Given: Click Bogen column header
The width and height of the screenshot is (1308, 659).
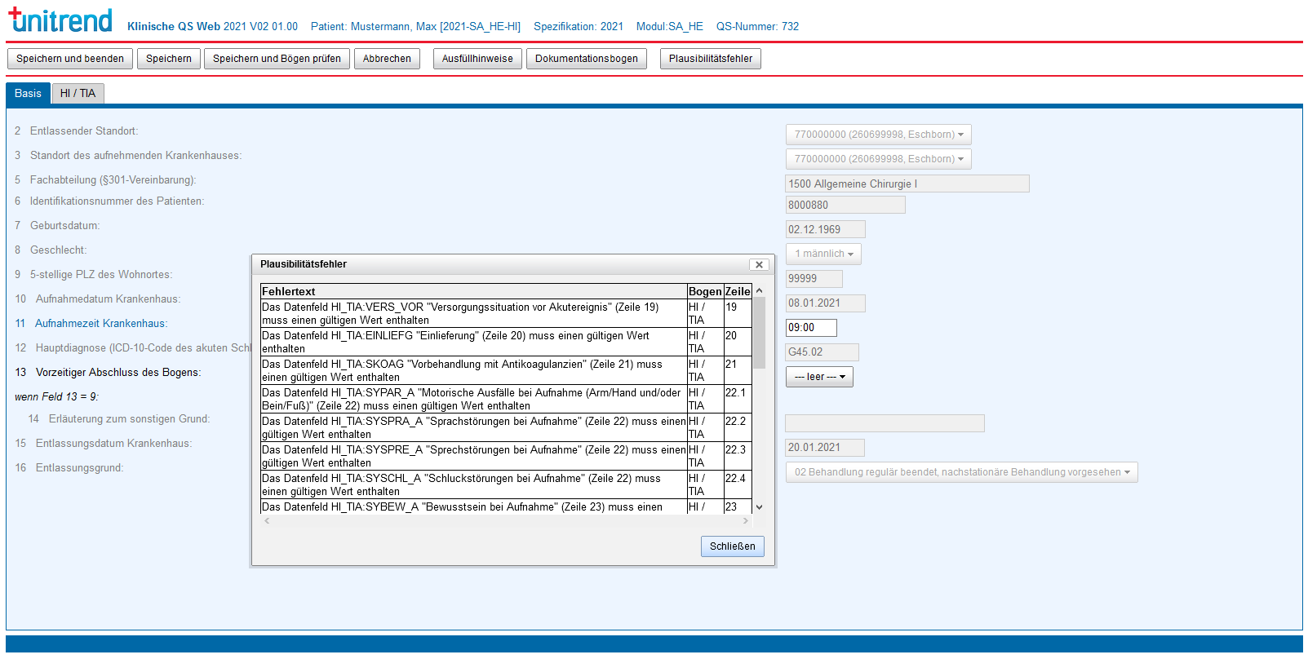Looking at the screenshot, I should pos(705,291).
